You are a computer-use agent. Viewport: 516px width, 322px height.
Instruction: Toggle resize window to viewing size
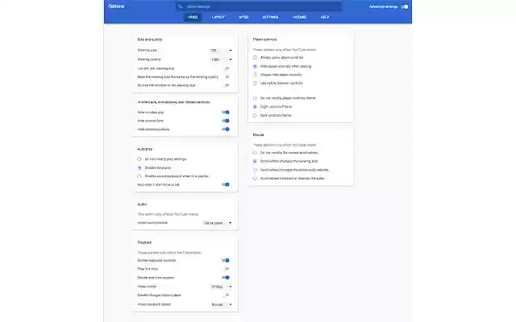(x=227, y=85)
